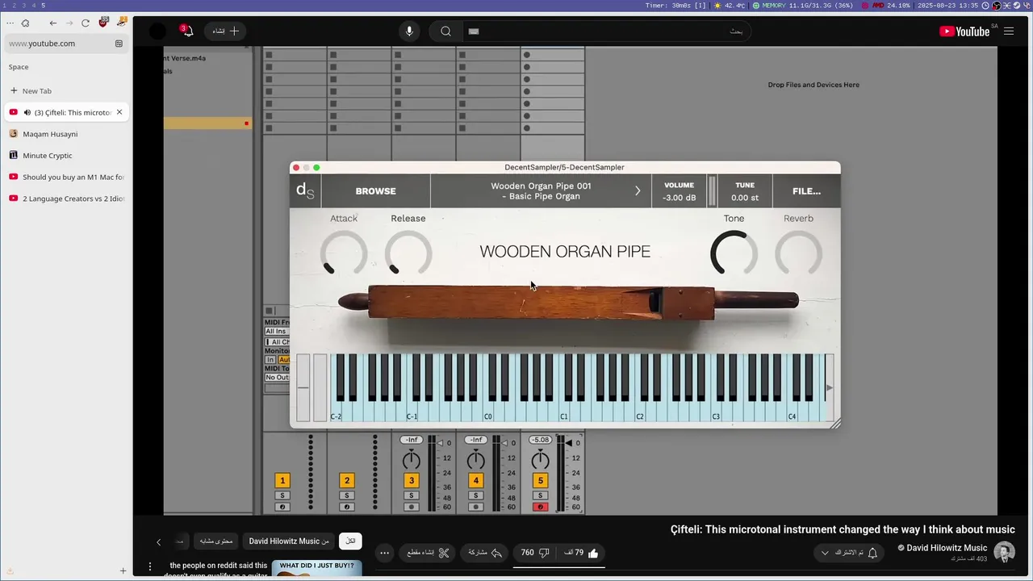Select 'David Hilowitz Music' filter chip

point(289,541)
